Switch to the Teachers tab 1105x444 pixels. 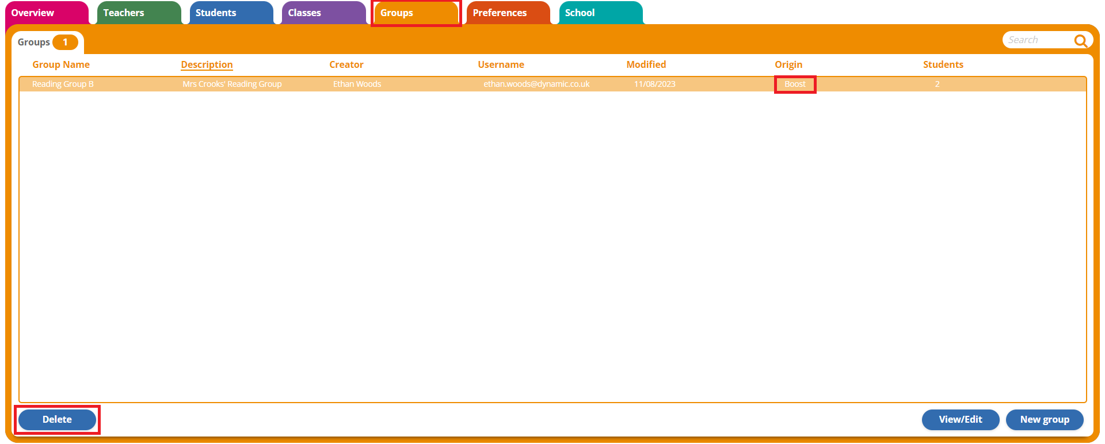(124, 13)
